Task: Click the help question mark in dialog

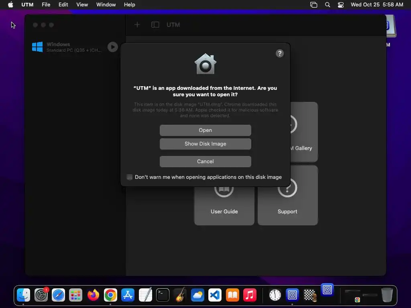Action: pos(280,53)
